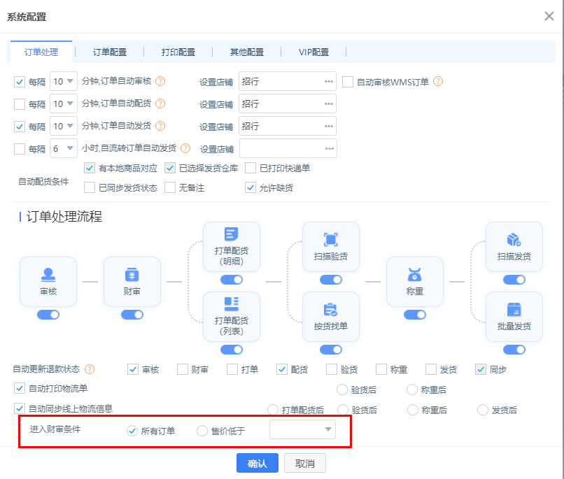Open help icon for 订单自动配货

[160, 104]
